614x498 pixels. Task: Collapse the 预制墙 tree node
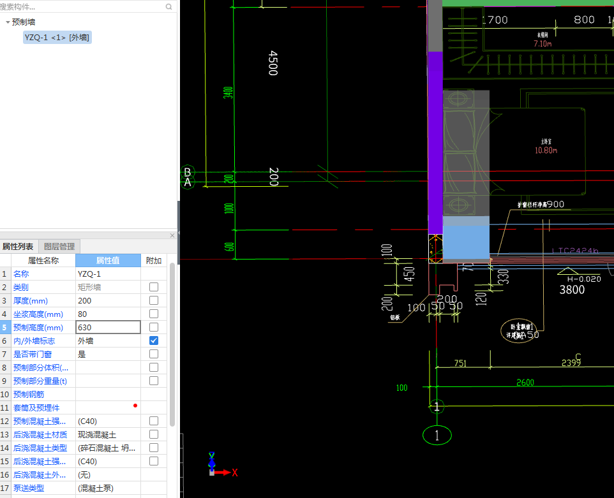pos(8,22)
